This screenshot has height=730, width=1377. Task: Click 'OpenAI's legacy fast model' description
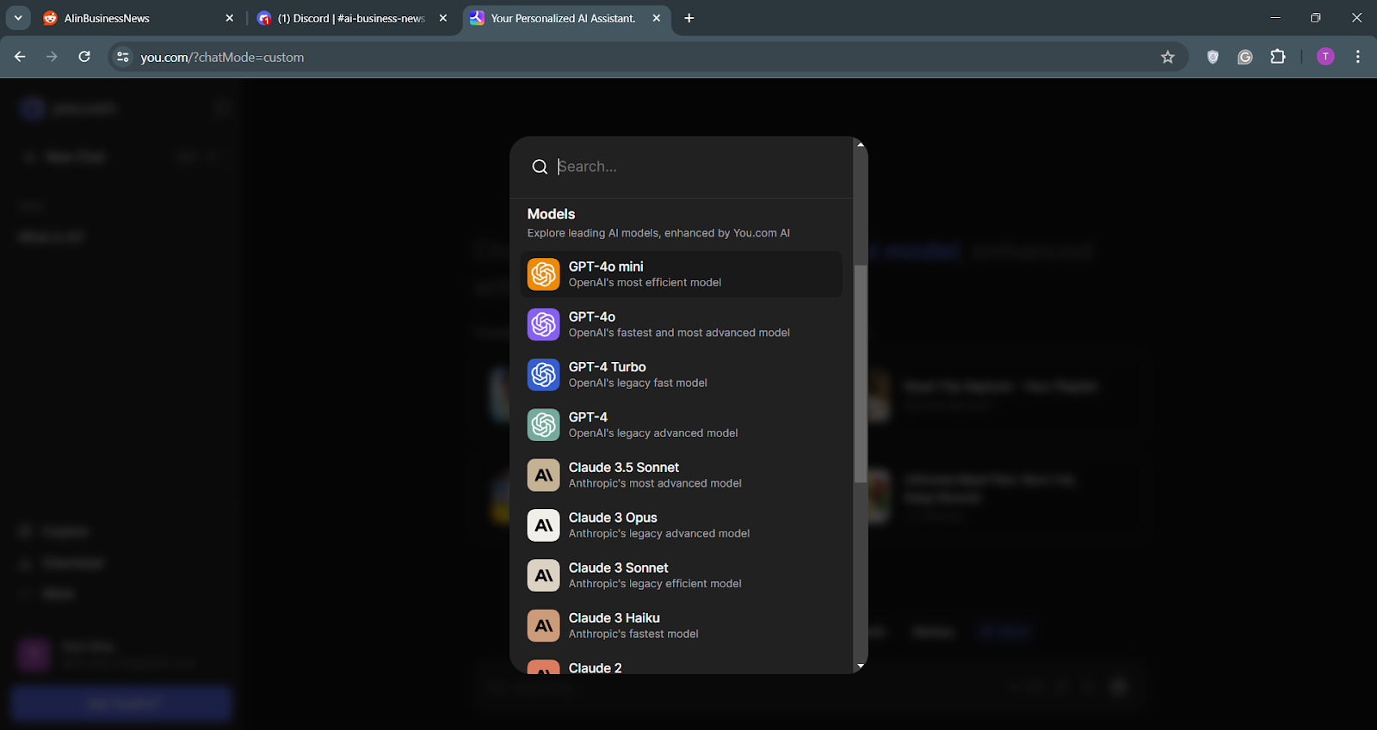point(638,383)
